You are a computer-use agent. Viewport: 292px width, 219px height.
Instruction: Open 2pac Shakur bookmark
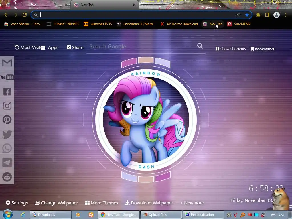tap(23, 24)
